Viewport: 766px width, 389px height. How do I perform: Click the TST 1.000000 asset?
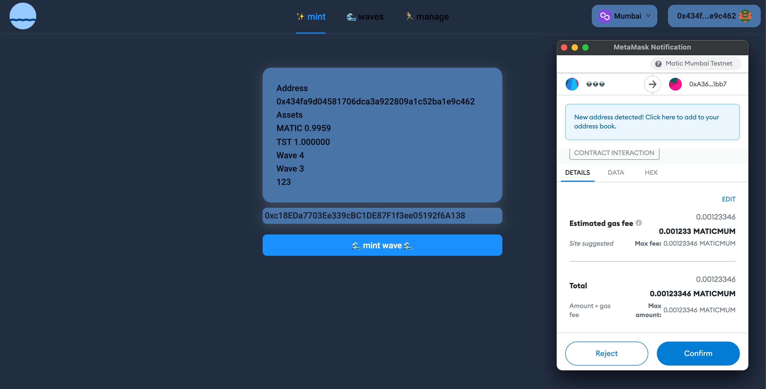[x=303, y=142]
